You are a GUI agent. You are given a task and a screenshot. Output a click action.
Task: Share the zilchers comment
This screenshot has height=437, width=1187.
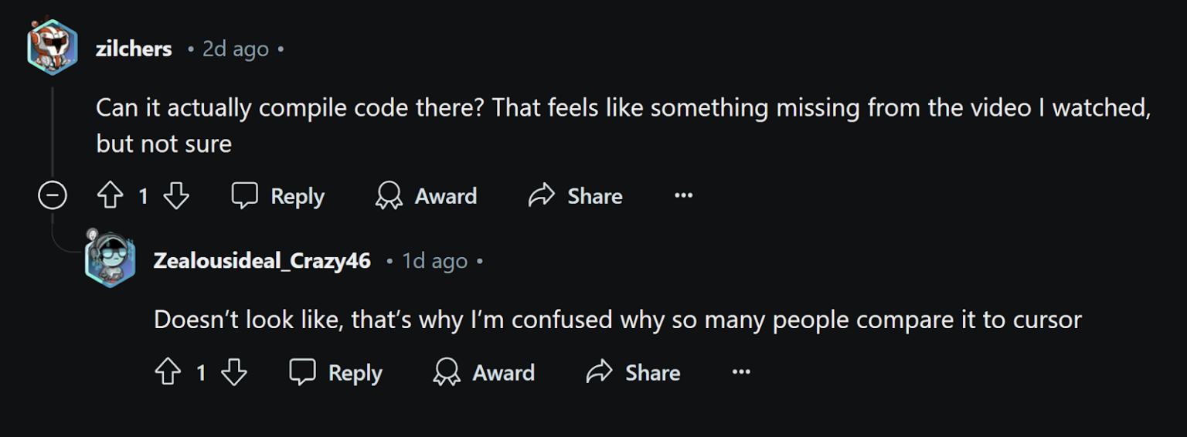(576, 196)
